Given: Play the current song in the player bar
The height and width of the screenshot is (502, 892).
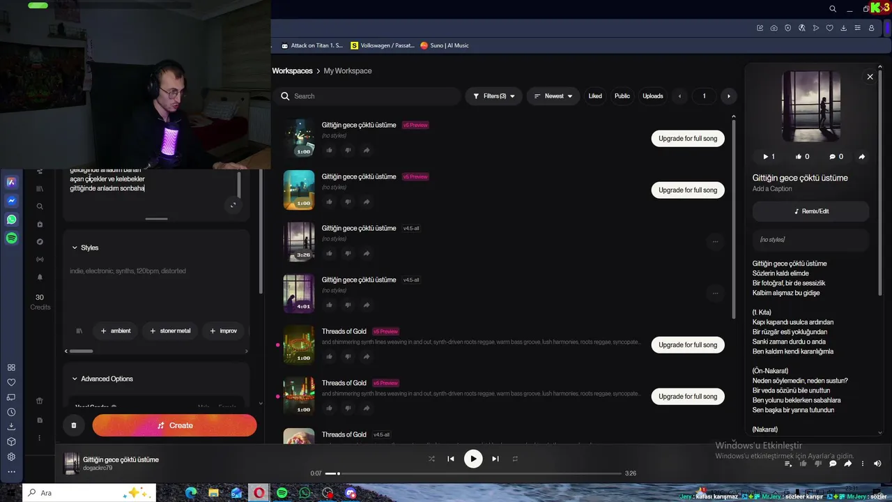Looking at the screenshot, I should tap(473, 459).
